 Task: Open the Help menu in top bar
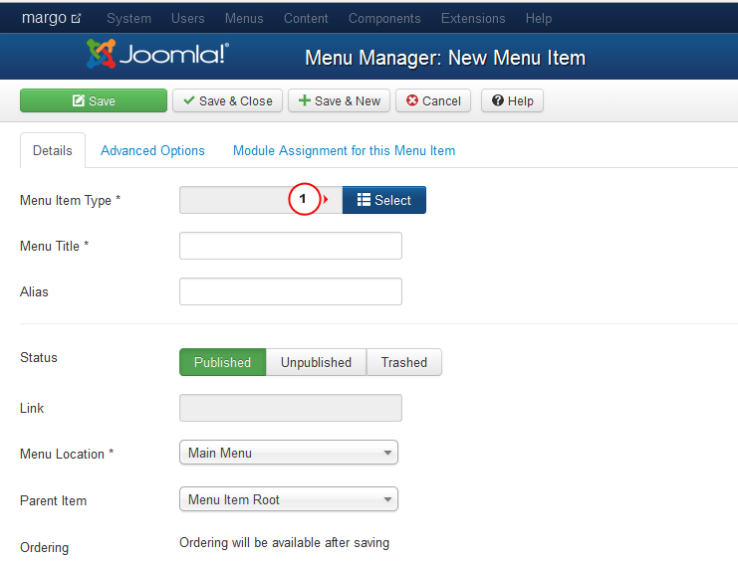(x=539, y=18)
